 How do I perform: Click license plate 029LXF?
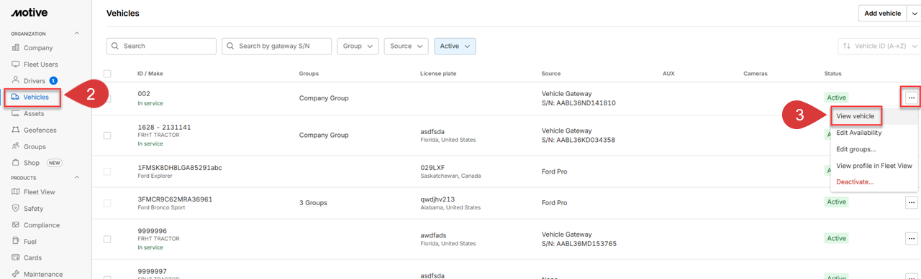[x=432, y=167]
